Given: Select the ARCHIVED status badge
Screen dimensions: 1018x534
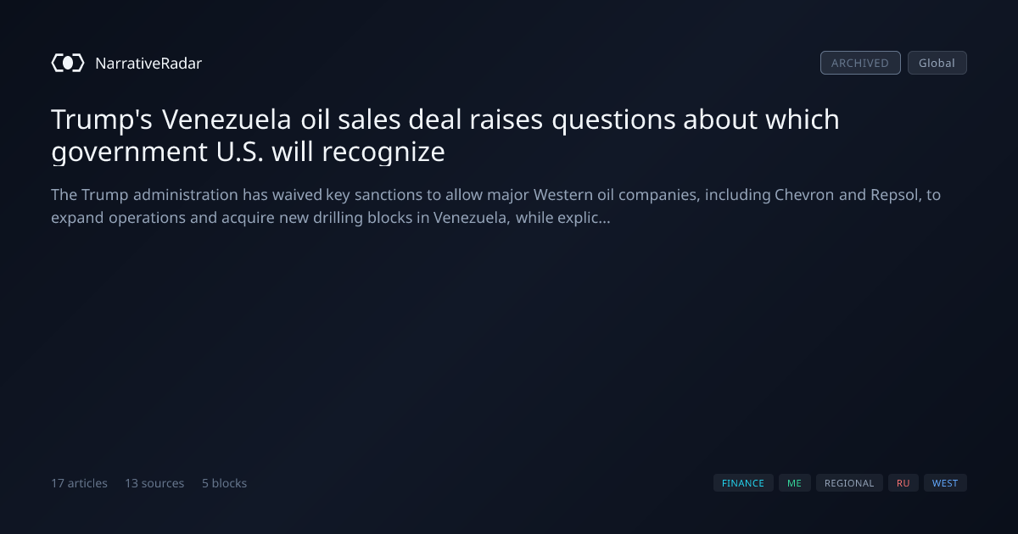Looking at the screenshot, I should [860, 63].
